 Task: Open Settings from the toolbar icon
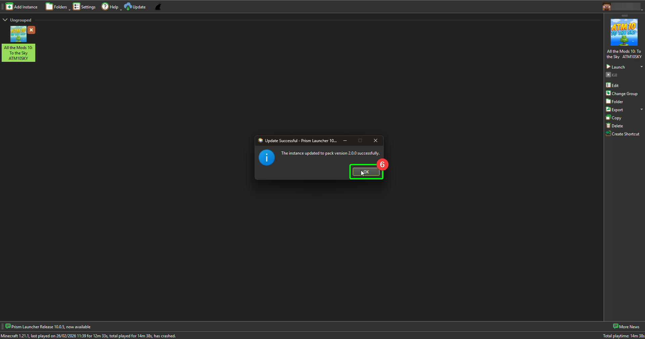point(77,6)
